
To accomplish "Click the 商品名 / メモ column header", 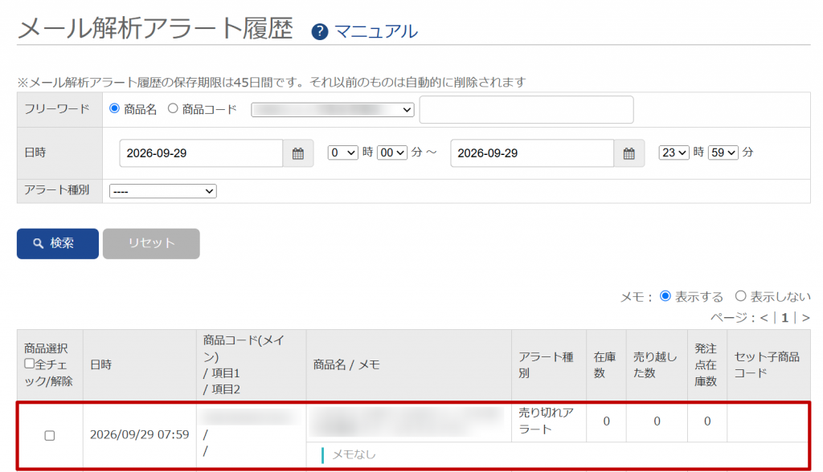I will pyautogui.click(x=409, y=365).
